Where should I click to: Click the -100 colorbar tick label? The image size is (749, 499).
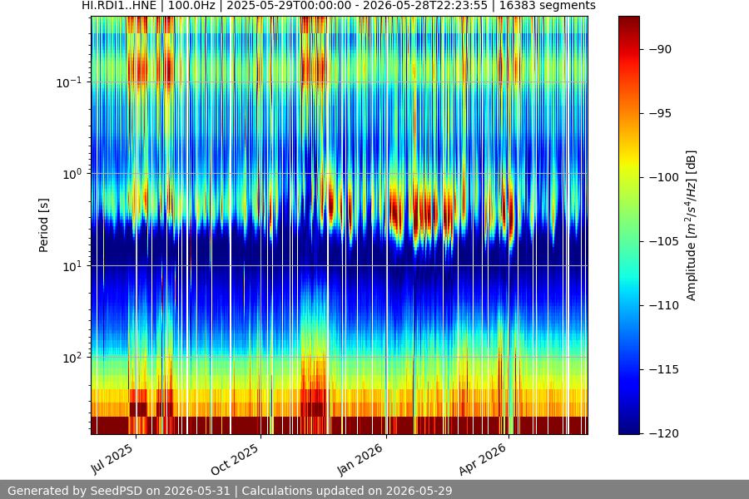pos(664,177)
